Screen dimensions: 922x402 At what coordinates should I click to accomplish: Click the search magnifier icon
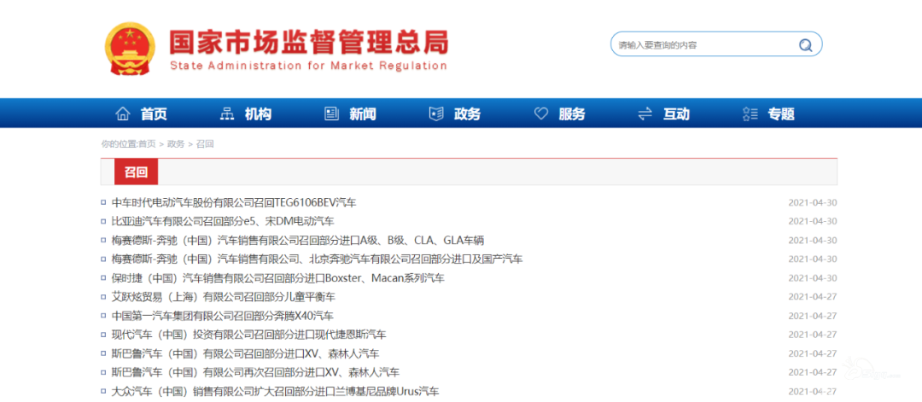tap(805, 44)
